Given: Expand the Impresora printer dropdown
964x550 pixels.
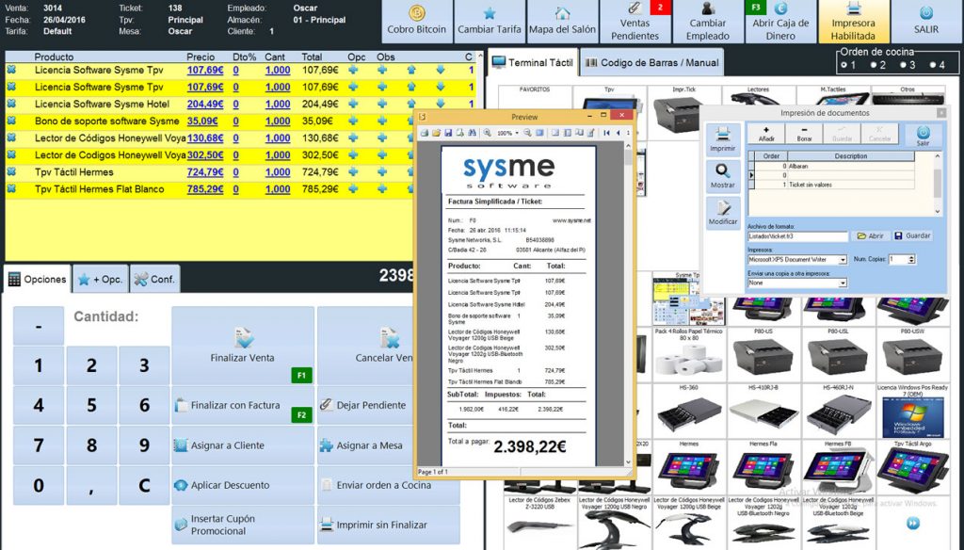Looking at the screenshot, I should point(843,260).
